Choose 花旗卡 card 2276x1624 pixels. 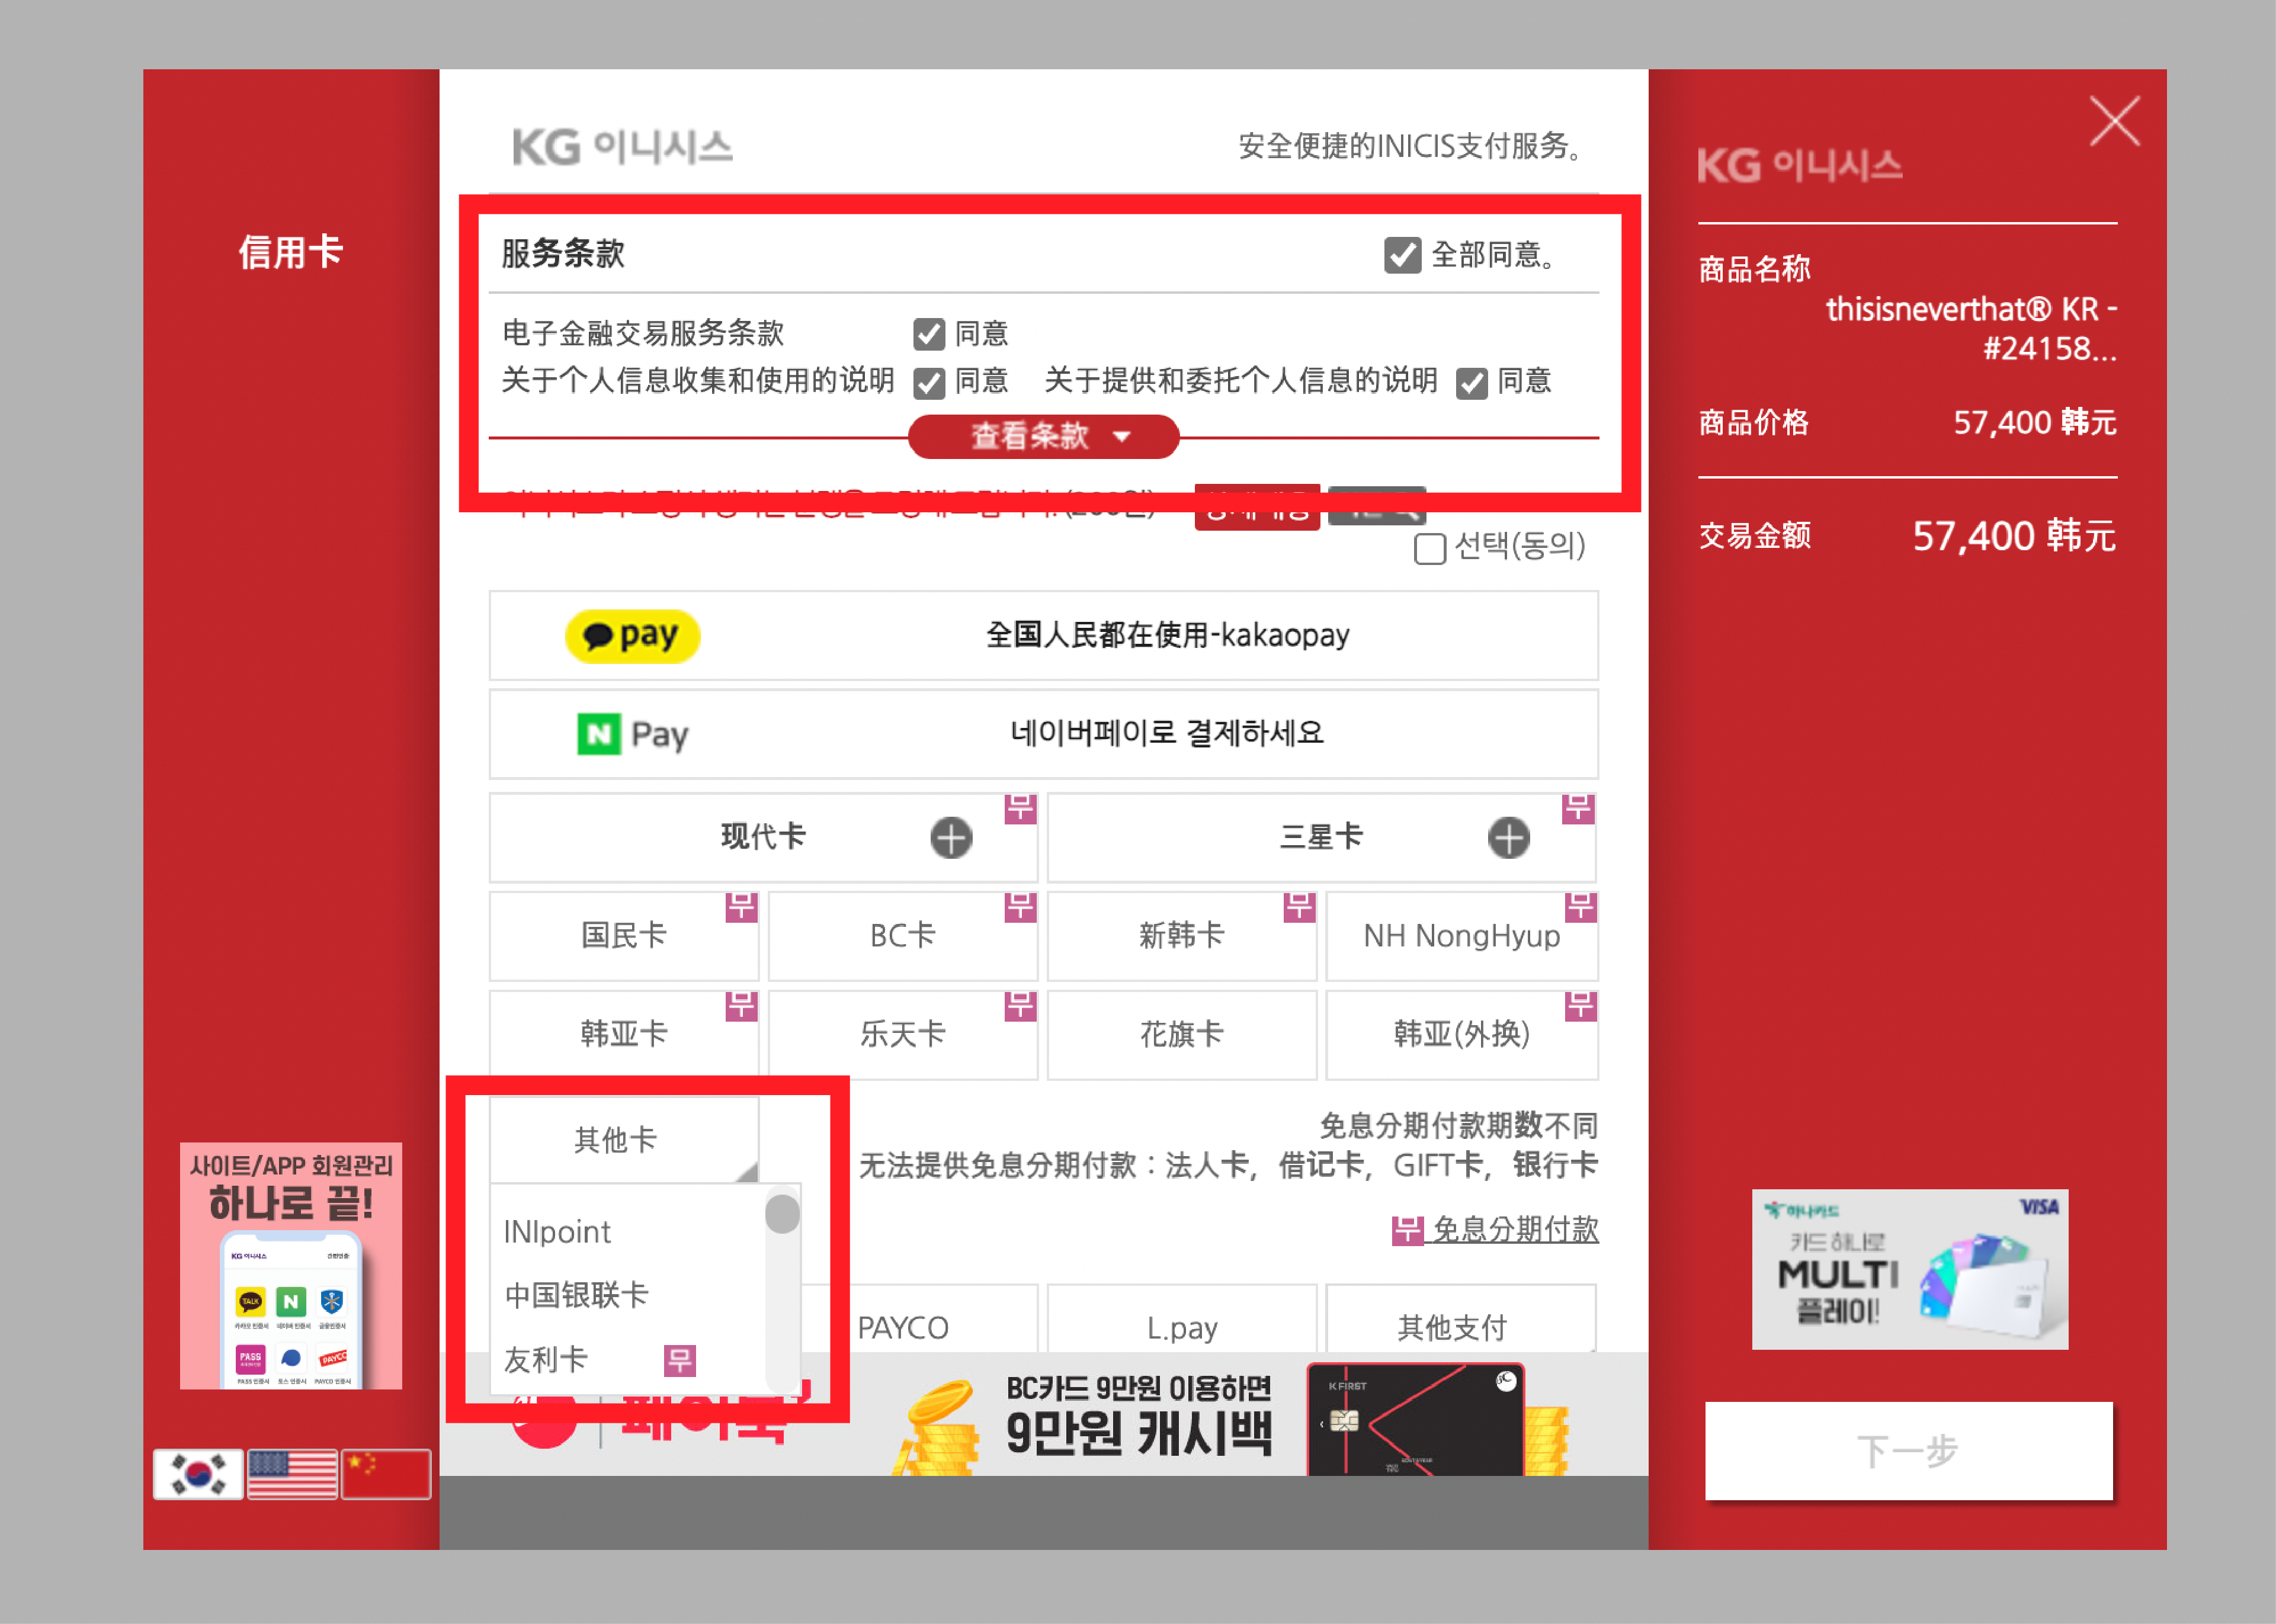coord(1182,1034)
